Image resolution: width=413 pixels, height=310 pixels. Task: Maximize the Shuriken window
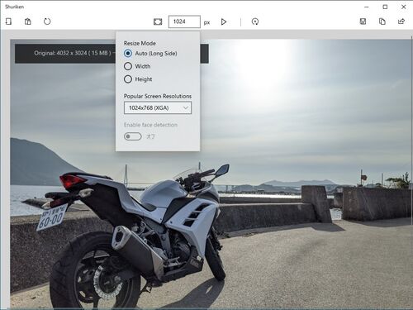point(385,7)
